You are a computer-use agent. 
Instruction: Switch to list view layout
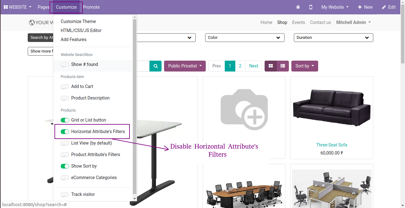pos(283,66)
